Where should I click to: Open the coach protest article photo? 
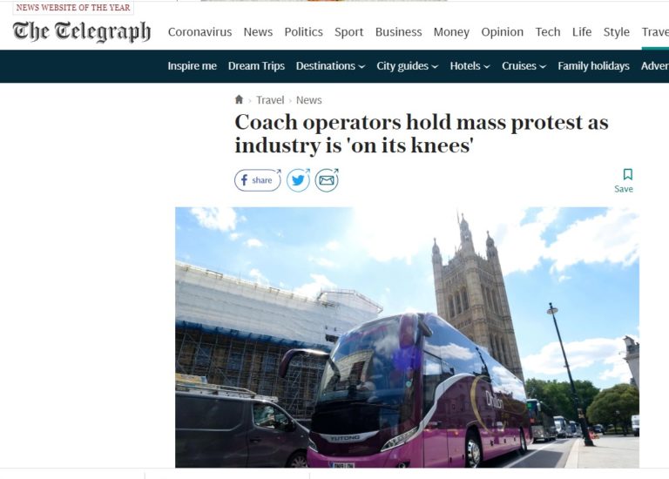click(407, 337)
